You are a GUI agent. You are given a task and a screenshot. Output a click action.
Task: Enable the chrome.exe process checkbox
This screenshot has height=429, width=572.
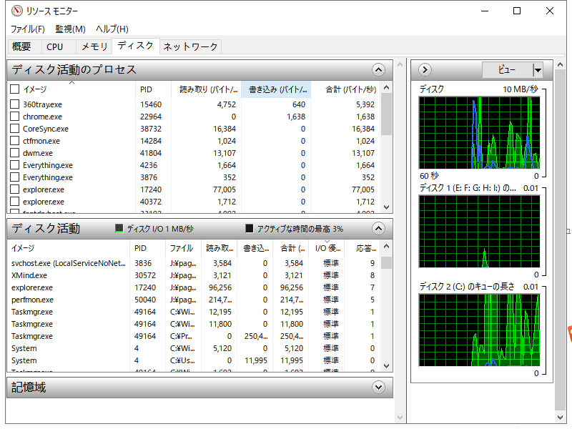tap(14, 117)
